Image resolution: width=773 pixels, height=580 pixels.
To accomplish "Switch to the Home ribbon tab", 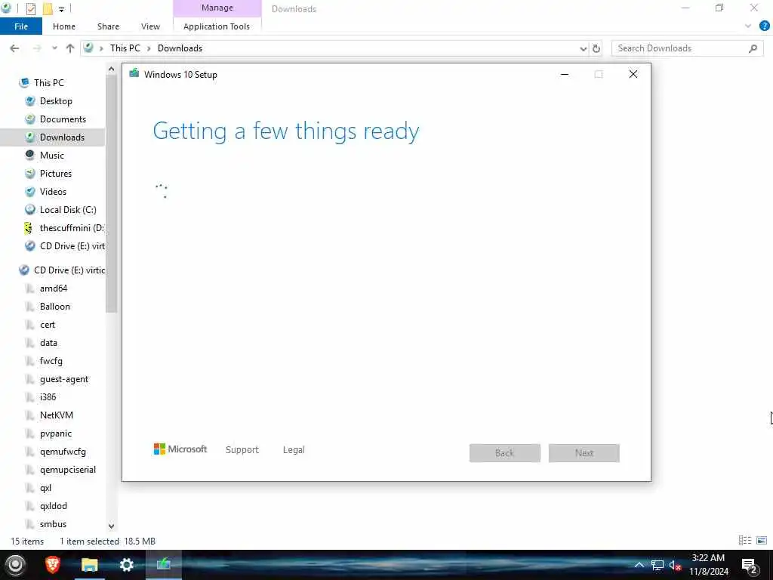I will point(64,26).
